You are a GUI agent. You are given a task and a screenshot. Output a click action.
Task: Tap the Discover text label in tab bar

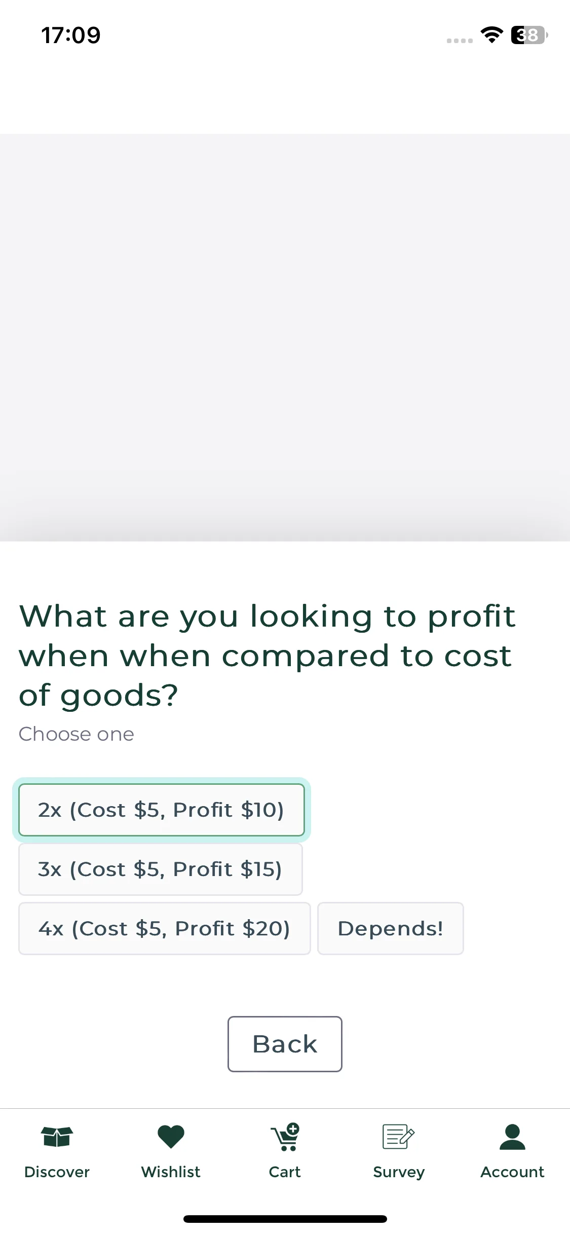[57, 1172]
